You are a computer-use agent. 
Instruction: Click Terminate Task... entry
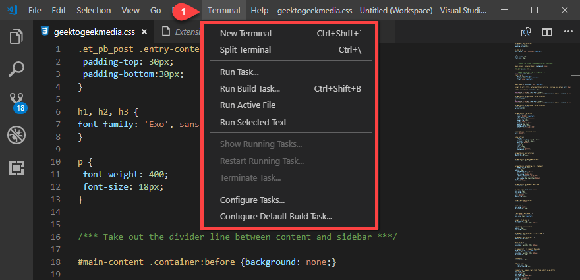291,178
